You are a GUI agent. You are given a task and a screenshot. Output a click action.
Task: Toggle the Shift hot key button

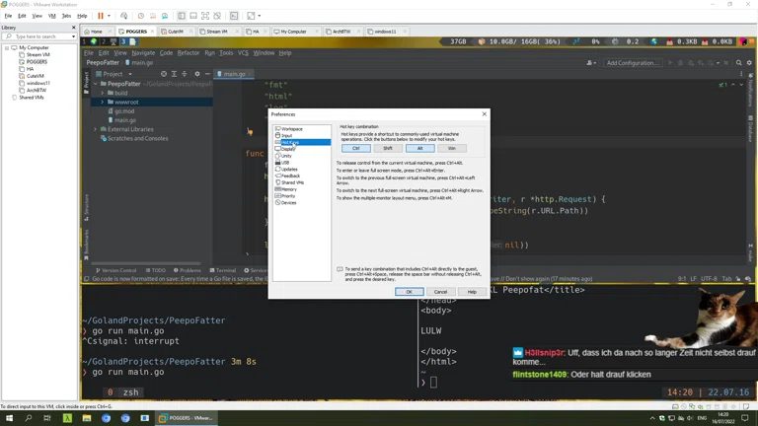[x=388, y=148]
